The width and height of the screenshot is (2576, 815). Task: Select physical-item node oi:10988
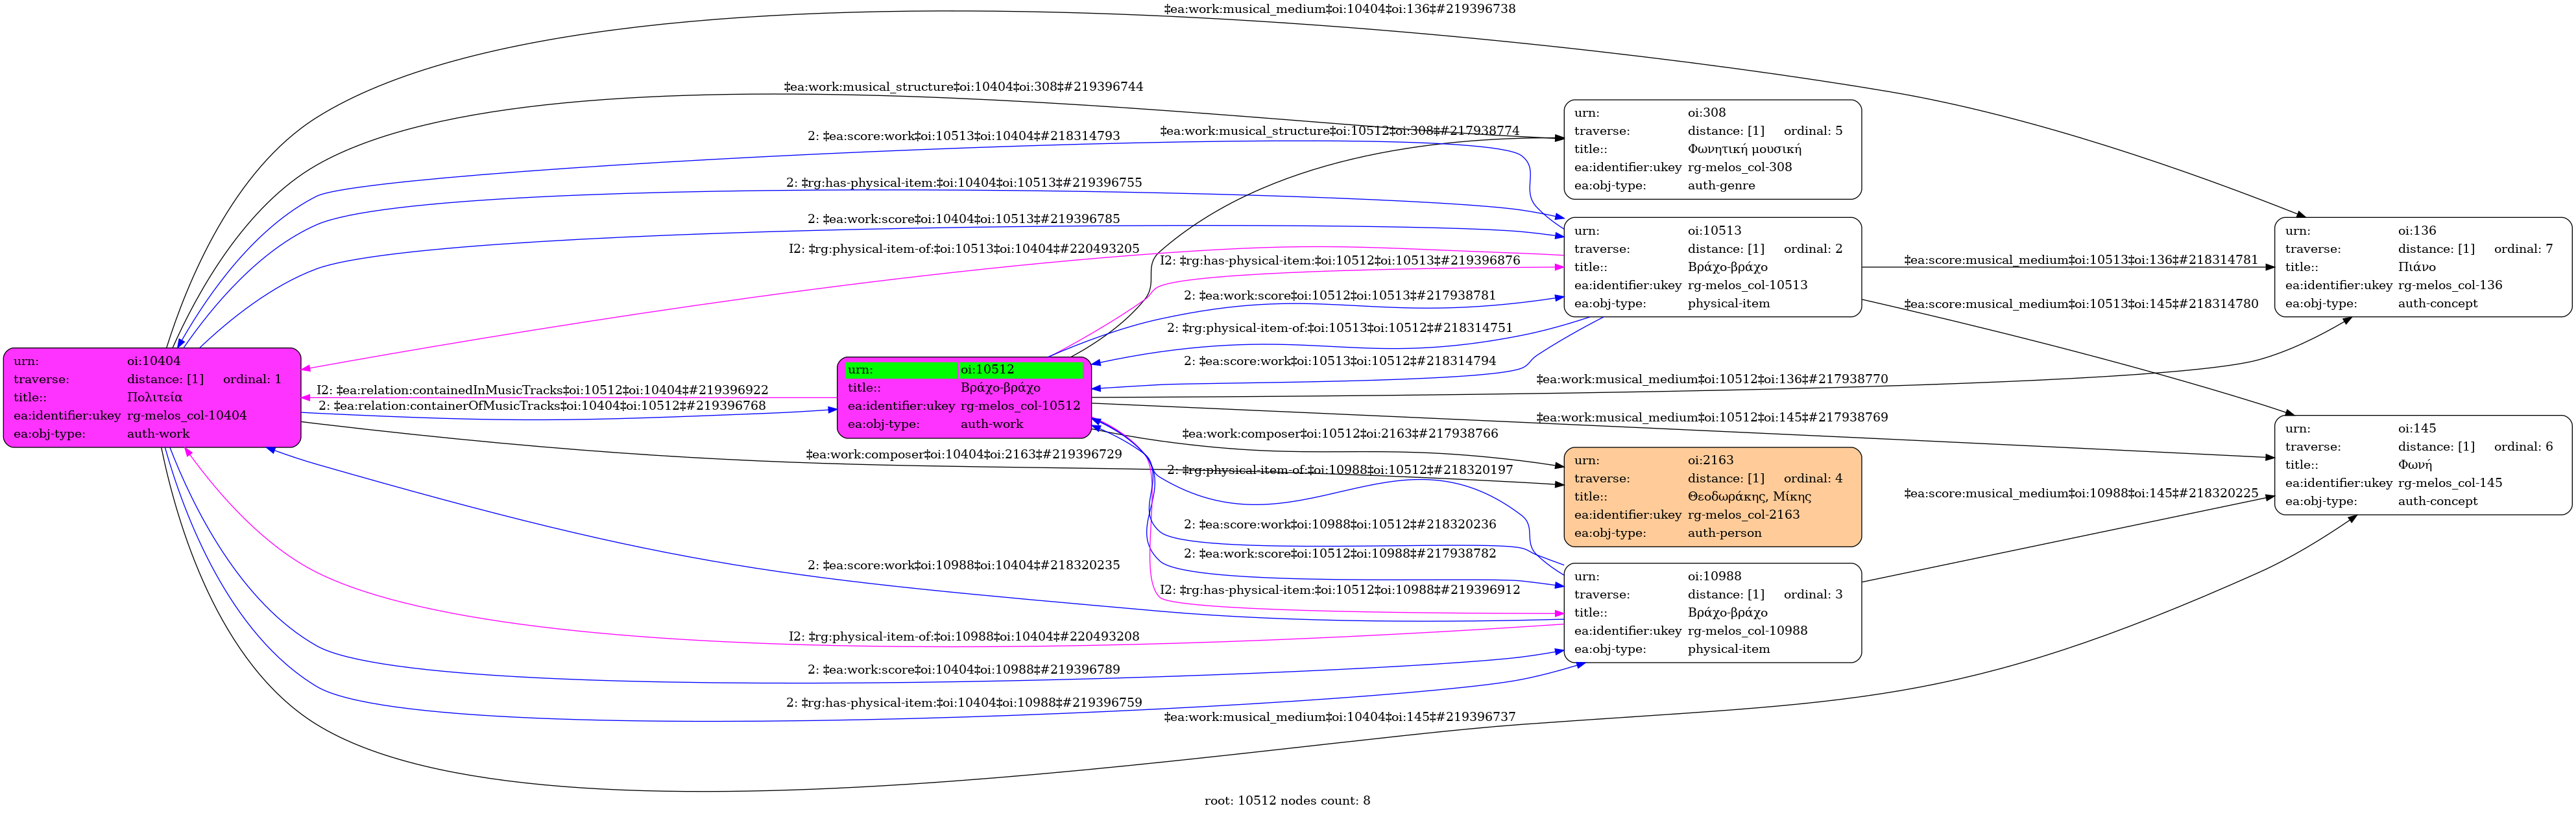[x=1712, y=613]
